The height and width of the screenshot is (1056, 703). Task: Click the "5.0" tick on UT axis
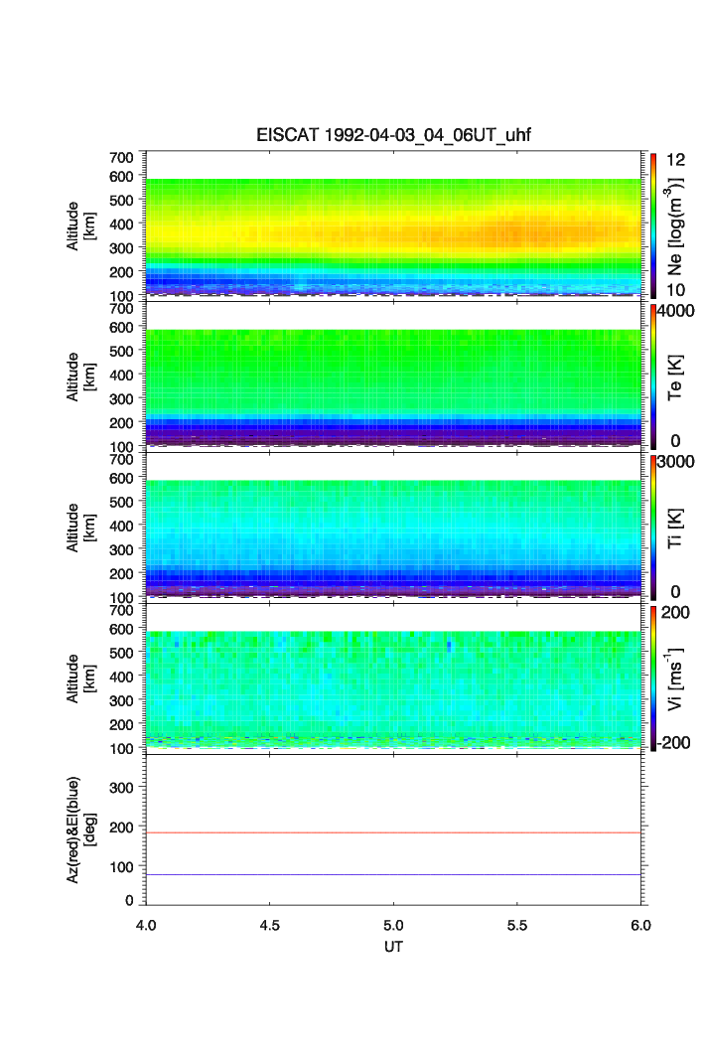click(x=393, y=925)
